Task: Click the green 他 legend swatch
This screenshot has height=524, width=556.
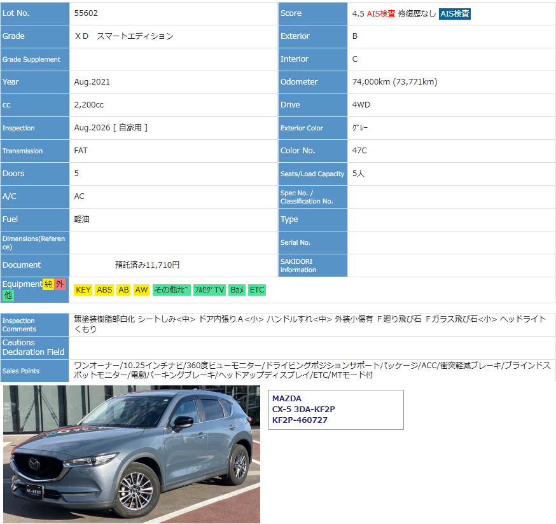Action: click(8, 295)
